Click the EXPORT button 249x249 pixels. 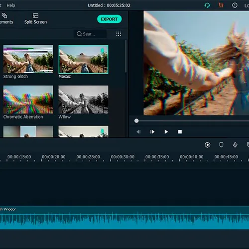[x=109, y=19]
